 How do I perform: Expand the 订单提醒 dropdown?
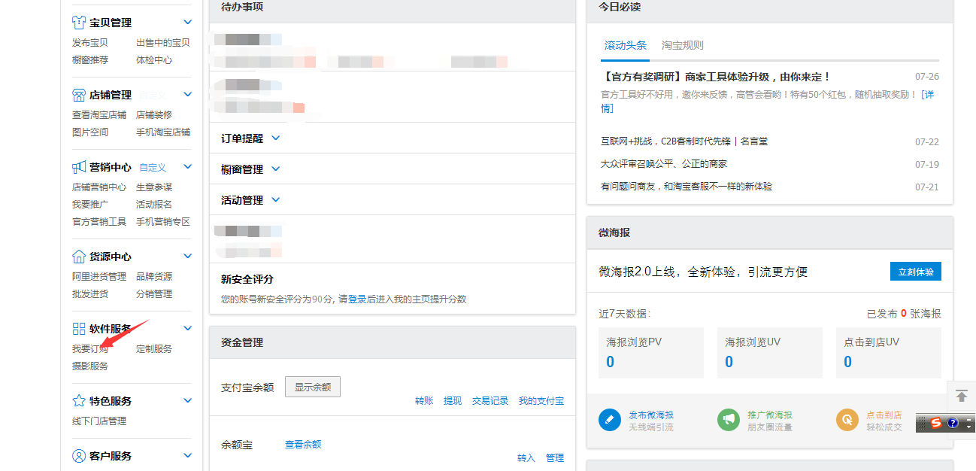275,138
